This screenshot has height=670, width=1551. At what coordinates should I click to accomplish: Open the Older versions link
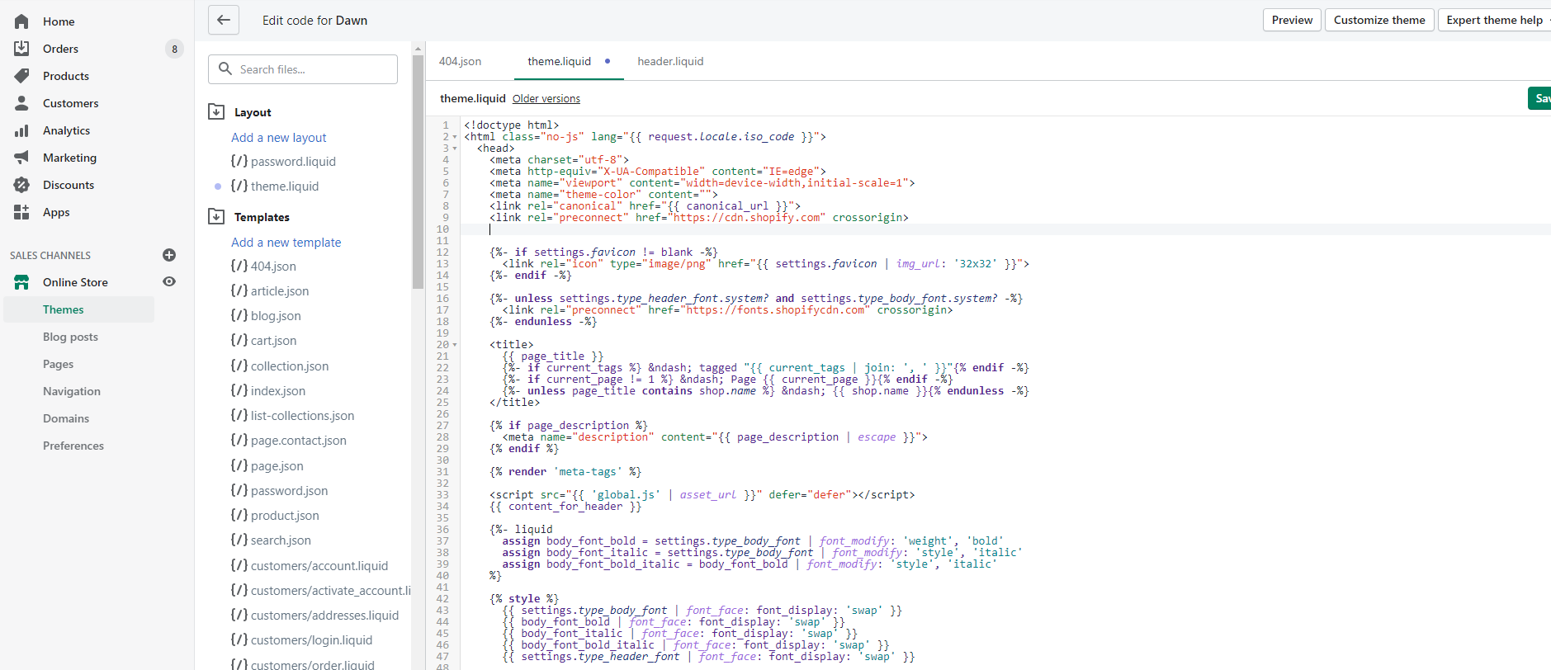click(546, 98)
